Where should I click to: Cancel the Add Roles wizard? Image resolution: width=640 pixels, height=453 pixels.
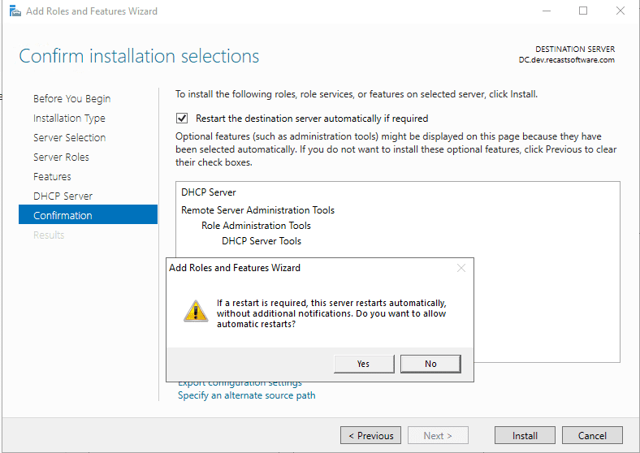(591, 435)
